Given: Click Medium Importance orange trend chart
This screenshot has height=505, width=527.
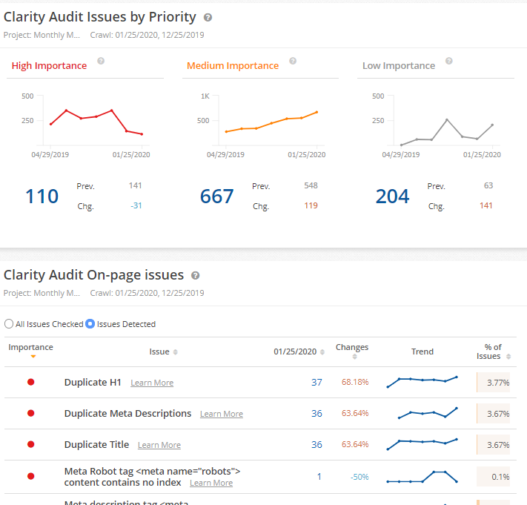Looking at the screenshot, I should (x=271, y=122).
